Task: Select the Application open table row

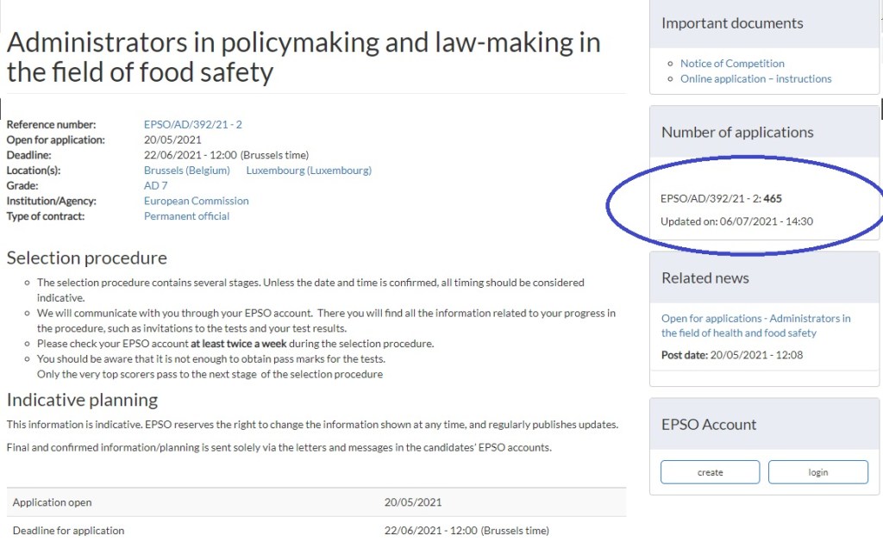Action: (316, 502)
